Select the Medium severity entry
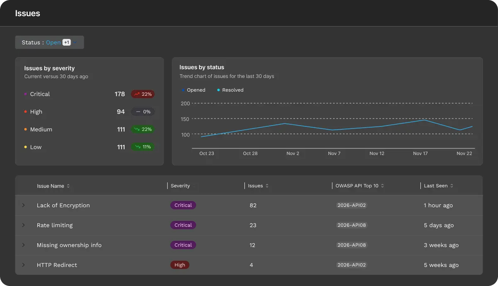This screenshot has height=286, width=498. 41,129
